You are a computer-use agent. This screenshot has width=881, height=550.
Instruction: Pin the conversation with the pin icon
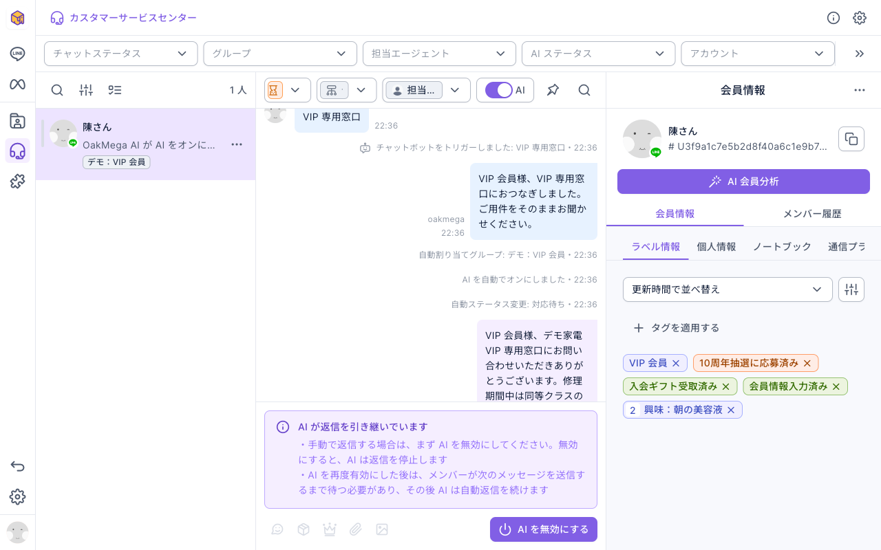pos(553,90)
